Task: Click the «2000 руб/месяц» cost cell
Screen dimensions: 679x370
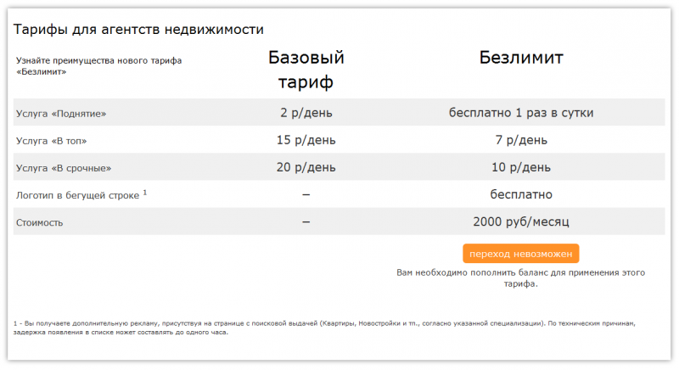Action: [521, 221]
